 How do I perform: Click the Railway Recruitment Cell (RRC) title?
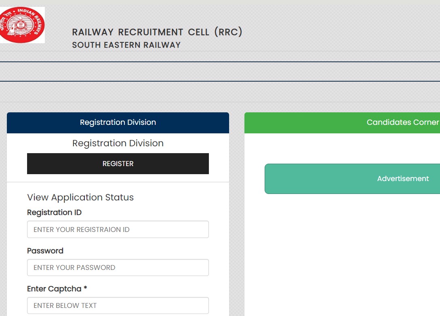157,32
